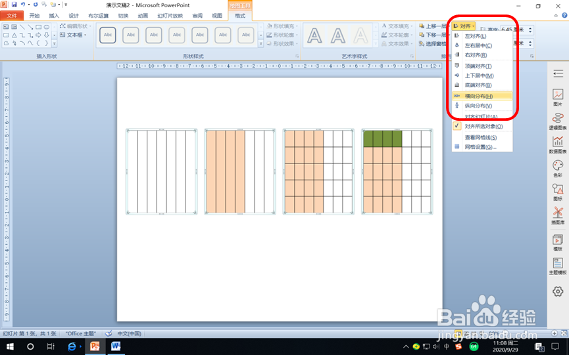Click the 编辑形状 button
This screenshot has width=569, height=355.
75,26
